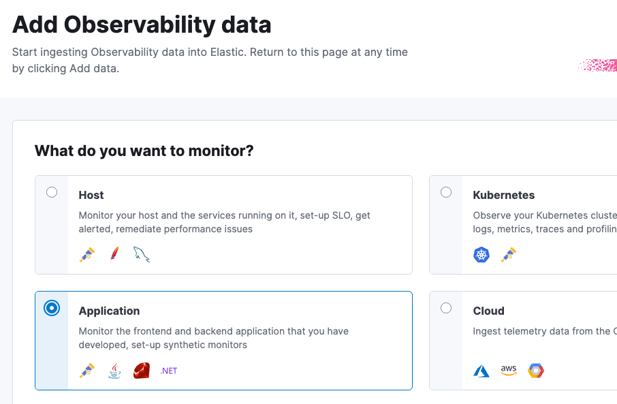Click the selected Application radio button
This screenshot has width=617, height=404.
[x=52, y=308]
